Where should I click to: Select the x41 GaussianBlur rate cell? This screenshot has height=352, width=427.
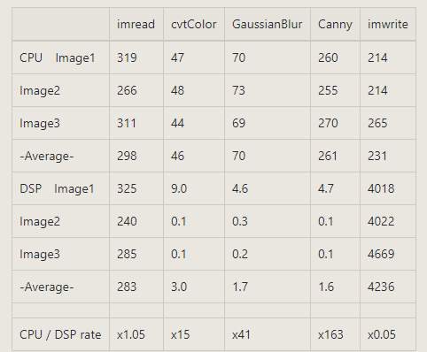tap(241, 334)
